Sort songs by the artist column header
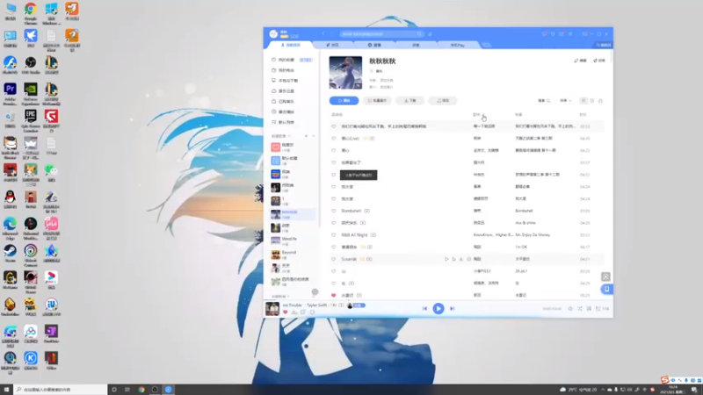The image size is (703, 395). [x=477, y=115]
